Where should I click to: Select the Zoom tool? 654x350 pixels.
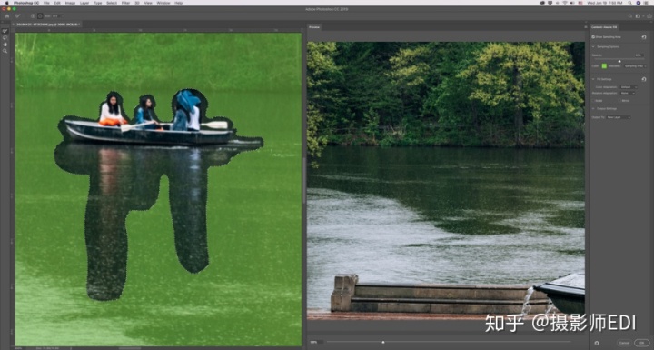pyautogui.click(x=5, y=51)
